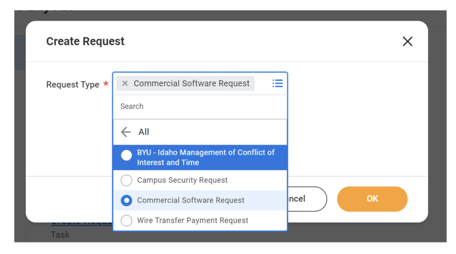Close the Create Request dialog

(407, 42)
